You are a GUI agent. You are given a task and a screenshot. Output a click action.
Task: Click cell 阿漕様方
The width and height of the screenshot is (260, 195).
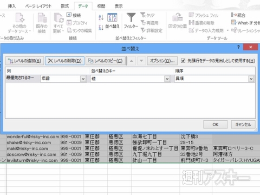236,154
